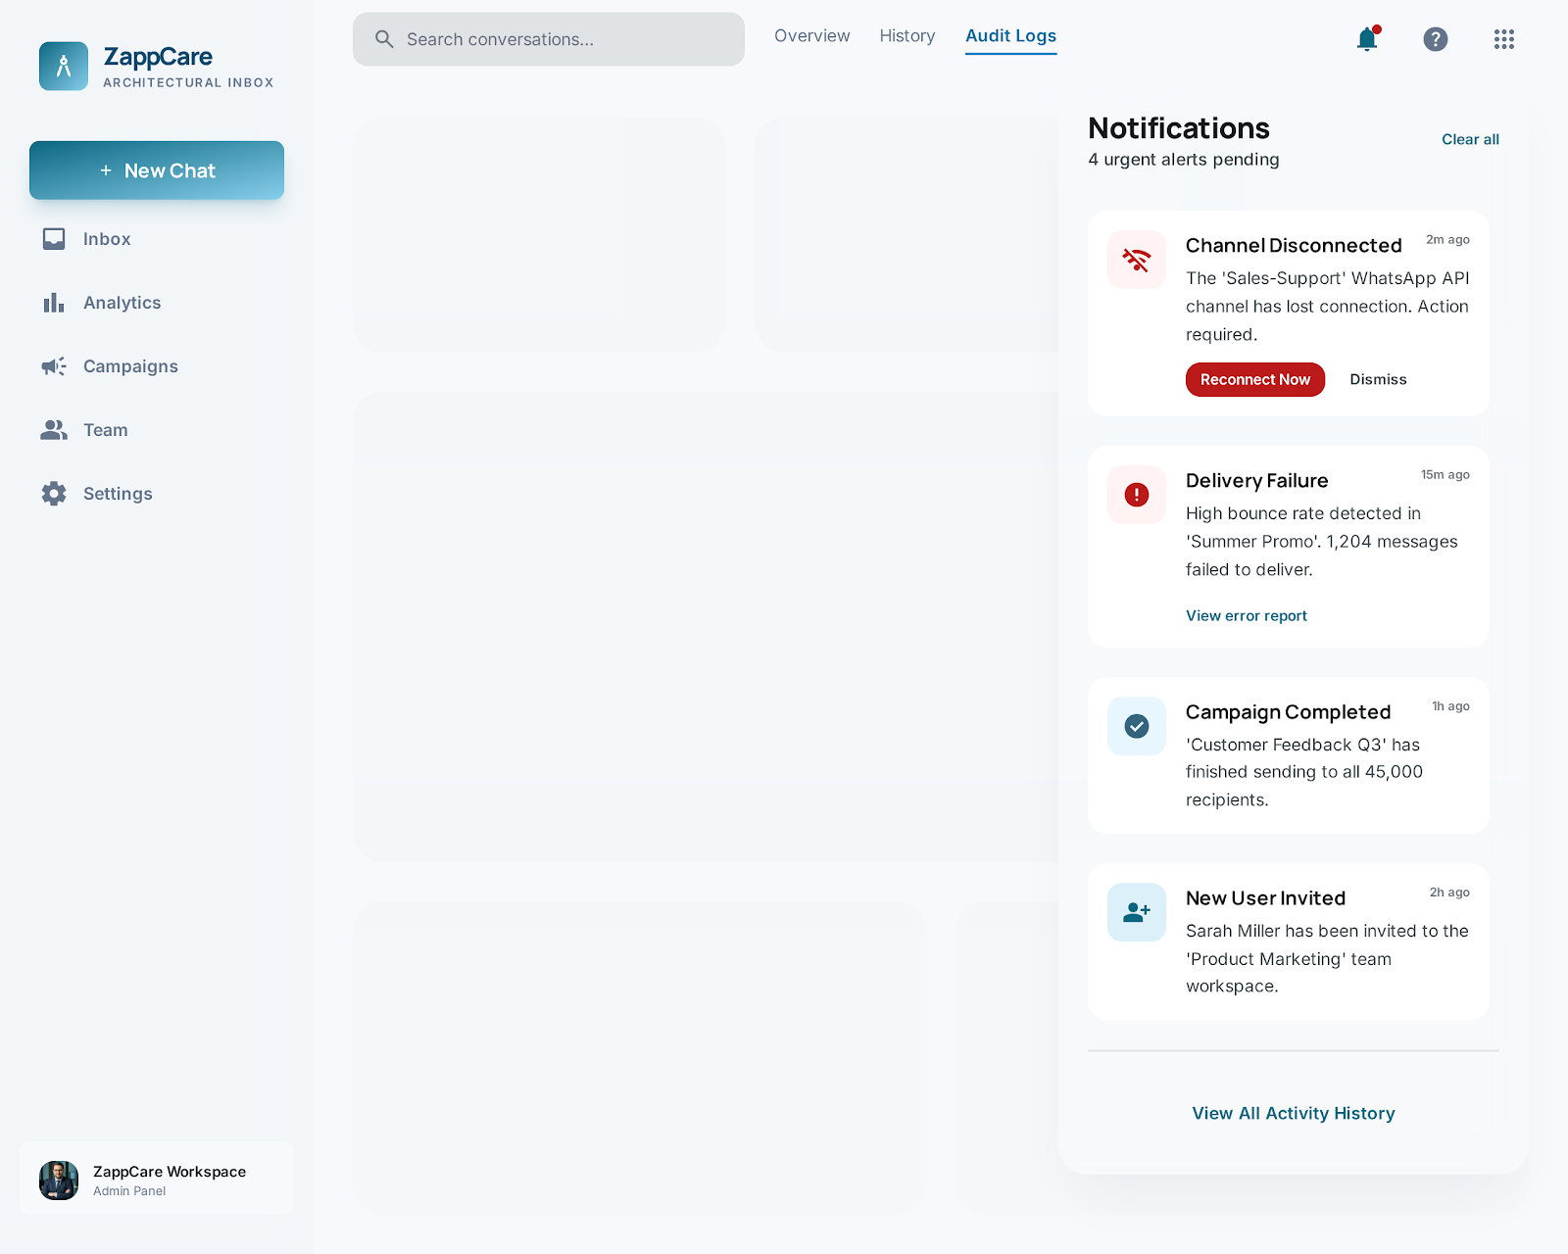
Task: Go to Analytics in the sidebar
Action: tap(121, 303)
